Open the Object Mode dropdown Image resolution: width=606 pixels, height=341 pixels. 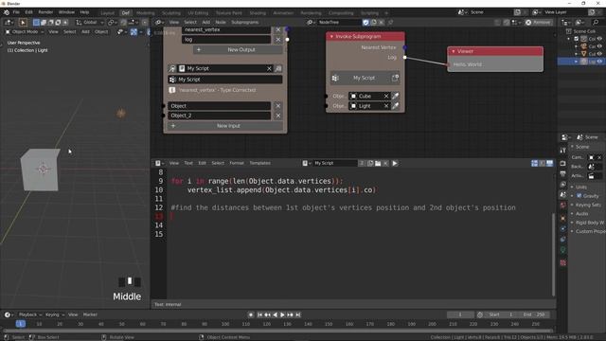[x=25, y=31]
